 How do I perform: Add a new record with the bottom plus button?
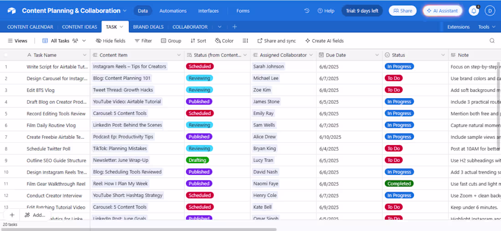12,215
